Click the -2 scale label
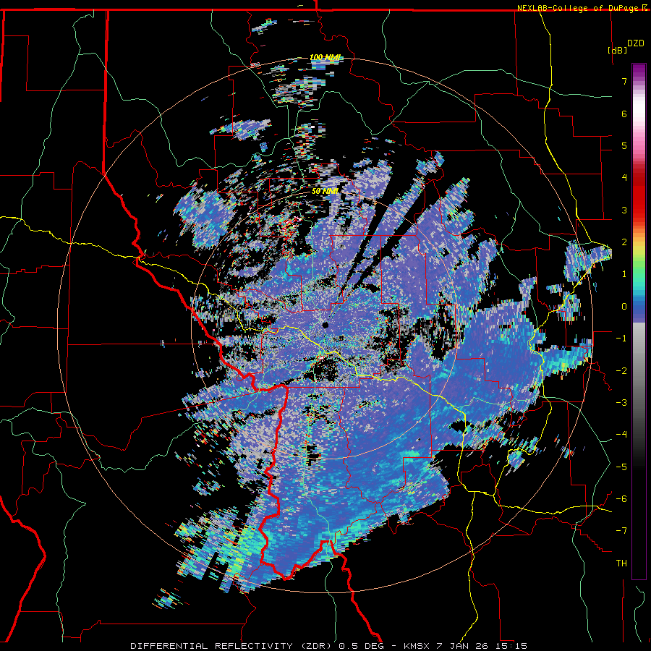This screenshot has width=651, height=651. click(621, 371)
